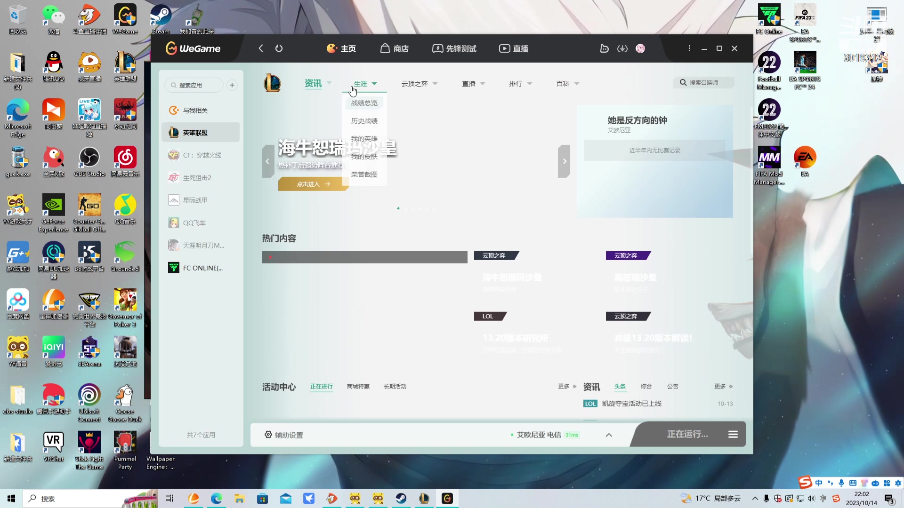The image size is (904, 508).
Task: Click 更多 link in 活动中心
Action: pos(567,387)
